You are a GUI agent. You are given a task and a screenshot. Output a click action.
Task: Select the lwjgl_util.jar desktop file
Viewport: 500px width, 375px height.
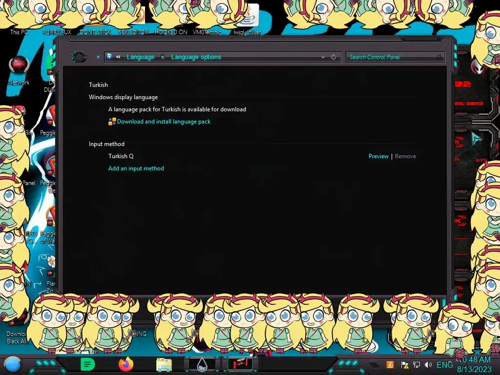click(x=247, y=20)
